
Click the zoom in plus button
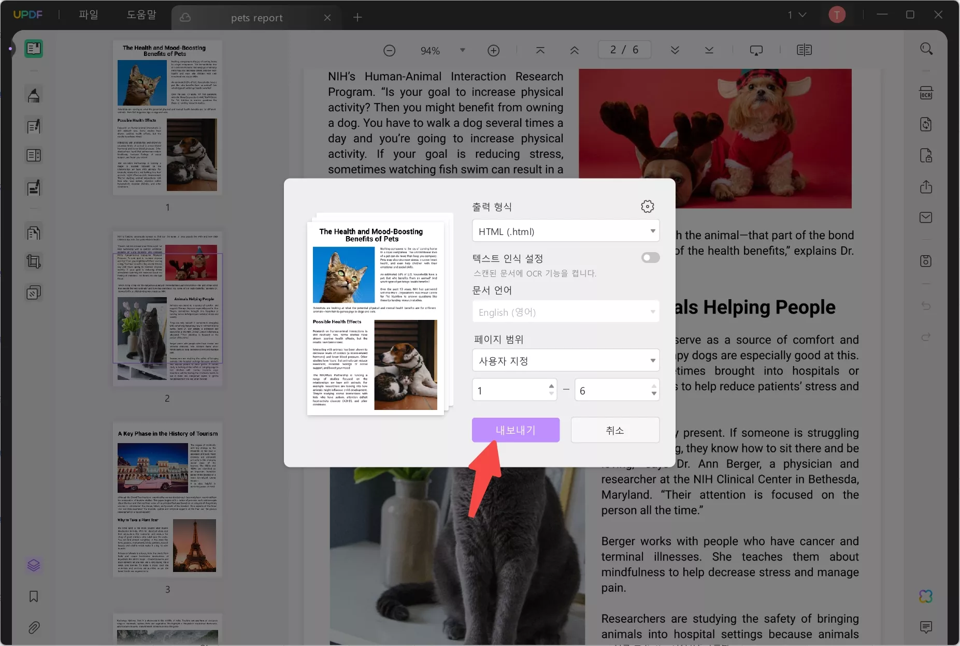click(494, 50)
